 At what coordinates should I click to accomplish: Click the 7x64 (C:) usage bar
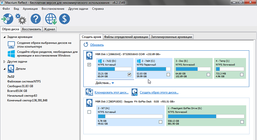[153, 69]
